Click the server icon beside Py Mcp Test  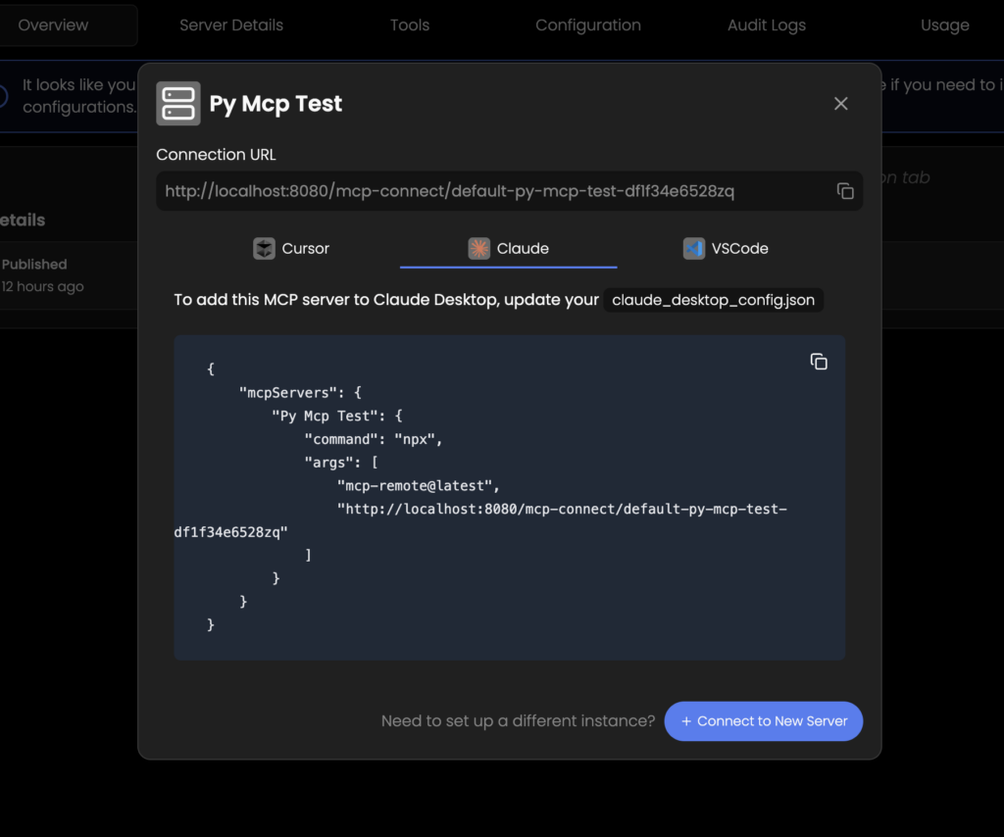point(178,103)
